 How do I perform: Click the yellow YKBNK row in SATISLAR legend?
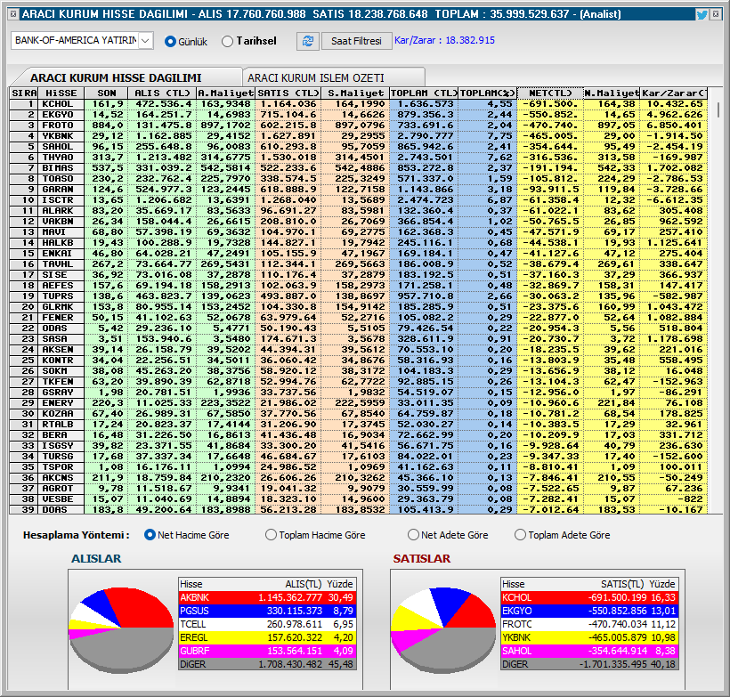[589, 637]
